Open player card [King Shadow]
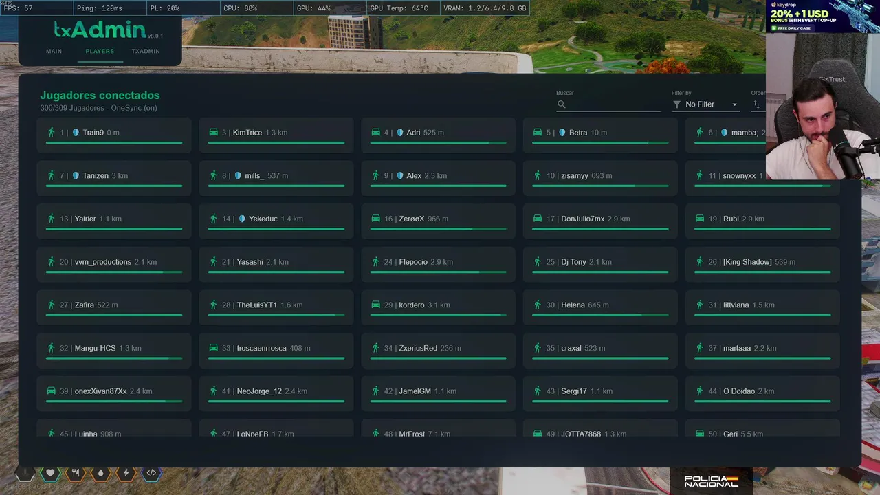The image size is (880, 495). tap(763, 265)
